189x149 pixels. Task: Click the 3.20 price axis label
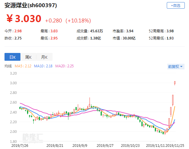[x=14, y=73]
